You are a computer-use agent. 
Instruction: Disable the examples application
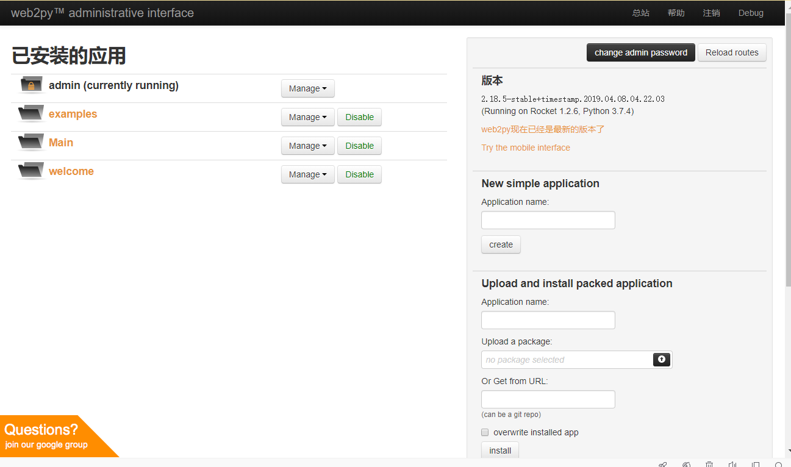pyautogui.click(x=359, y=117)
